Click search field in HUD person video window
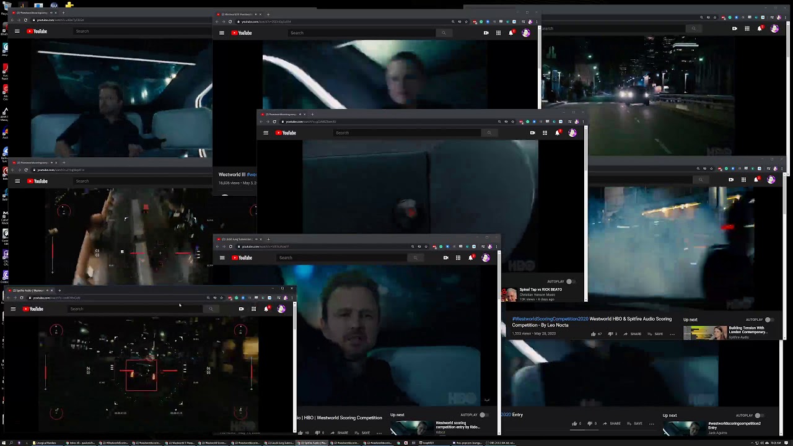Screen dimensions: 793x446 click(141, 181)
